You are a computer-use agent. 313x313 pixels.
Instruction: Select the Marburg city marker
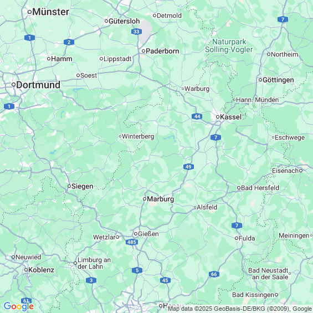(145, 199)
